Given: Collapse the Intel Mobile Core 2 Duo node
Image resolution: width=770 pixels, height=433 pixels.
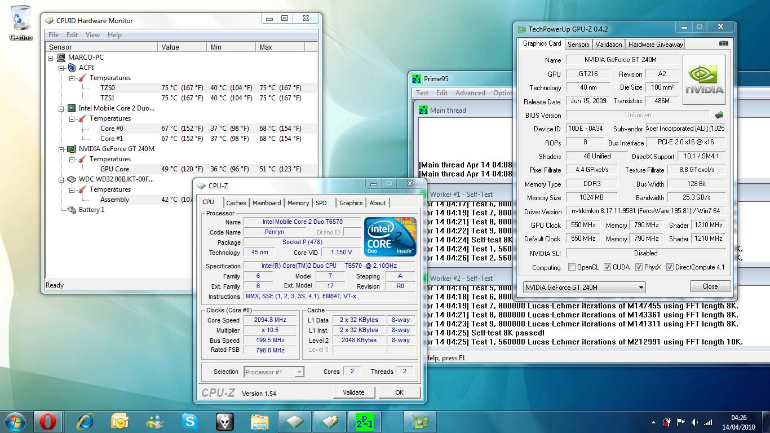Looking at the screenshot, I should point(61,108).
